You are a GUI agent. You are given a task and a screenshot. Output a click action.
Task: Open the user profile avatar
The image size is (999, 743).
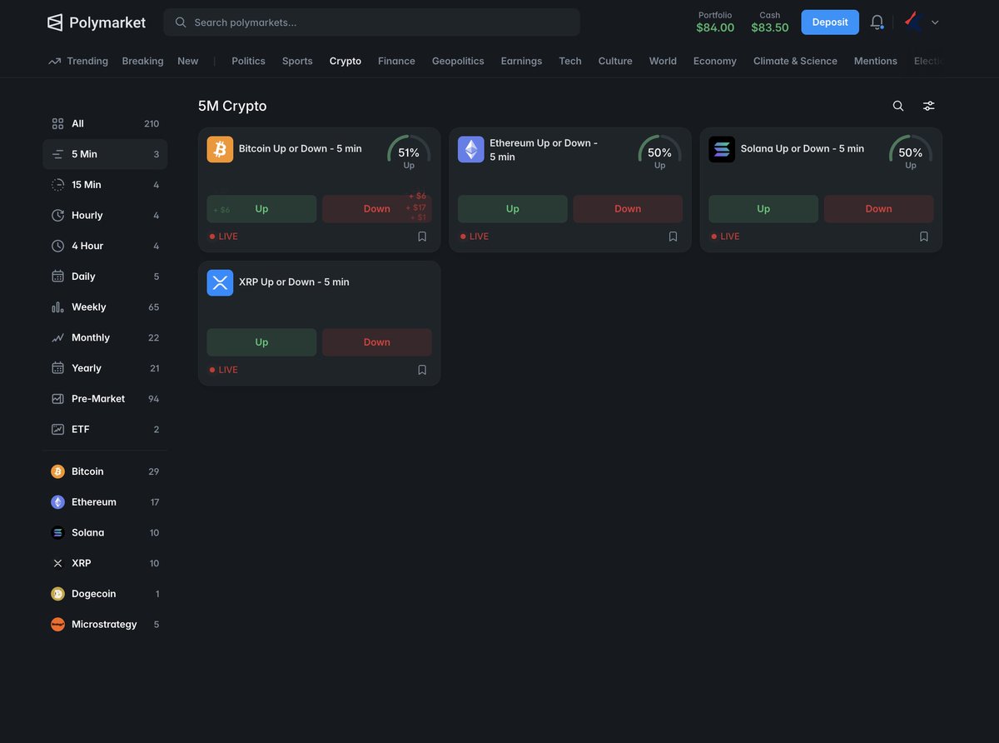[x=913, y=22]
